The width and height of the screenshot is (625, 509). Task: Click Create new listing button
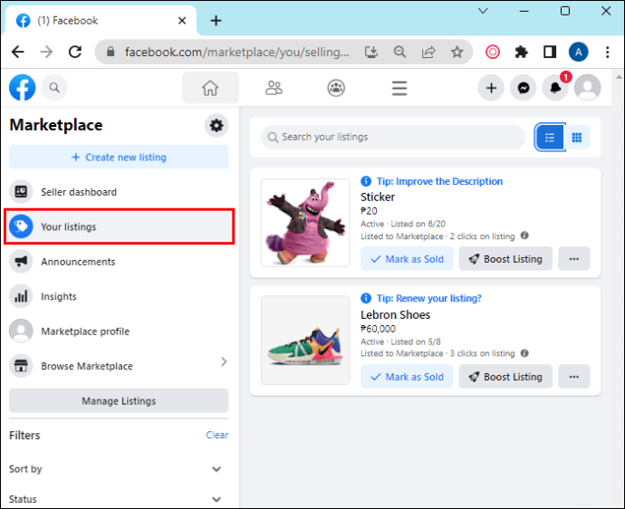pyautogui.click(x=119, y=157)
